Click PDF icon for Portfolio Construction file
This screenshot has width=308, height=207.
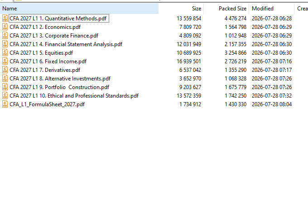5,87
